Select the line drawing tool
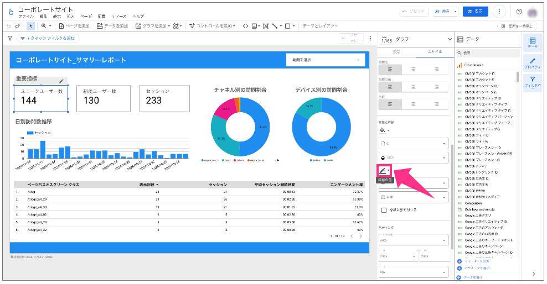Image resolution: width=547 pixels, height=284 pixels. pyautogui.click(x=277, y=26)
